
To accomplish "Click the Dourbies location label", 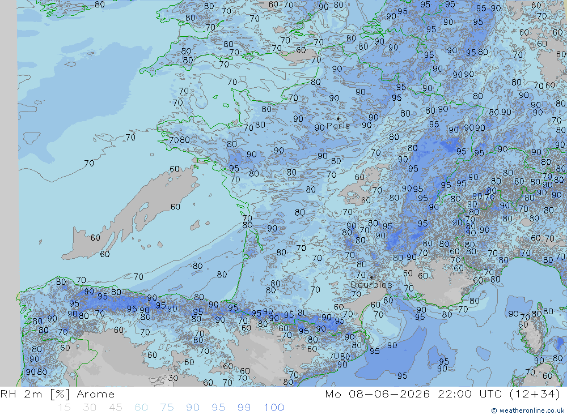I will pos(371,285).
